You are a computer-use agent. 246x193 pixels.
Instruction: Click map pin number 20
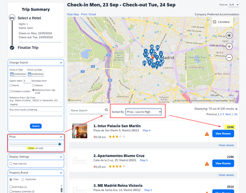(152, 47)
